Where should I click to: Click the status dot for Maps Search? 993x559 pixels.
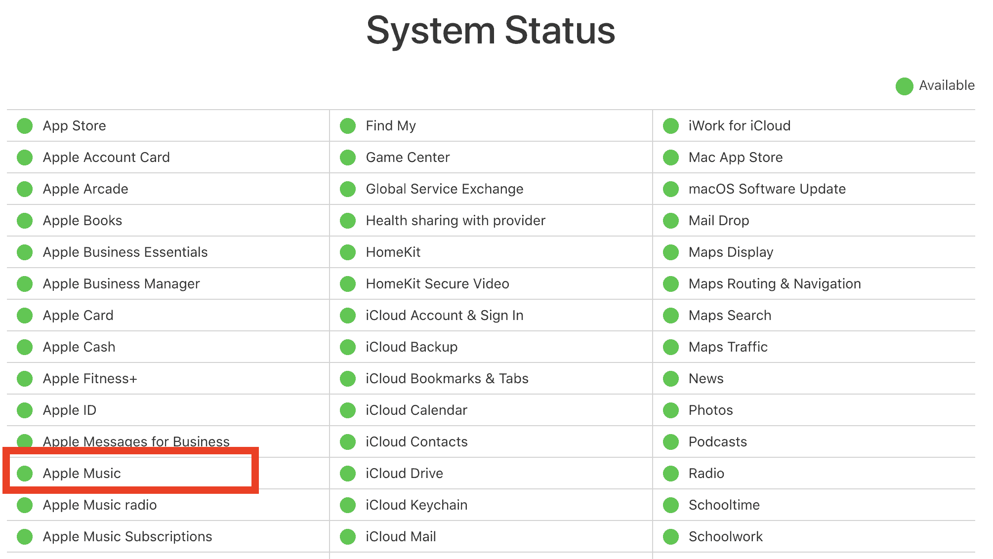671,316
